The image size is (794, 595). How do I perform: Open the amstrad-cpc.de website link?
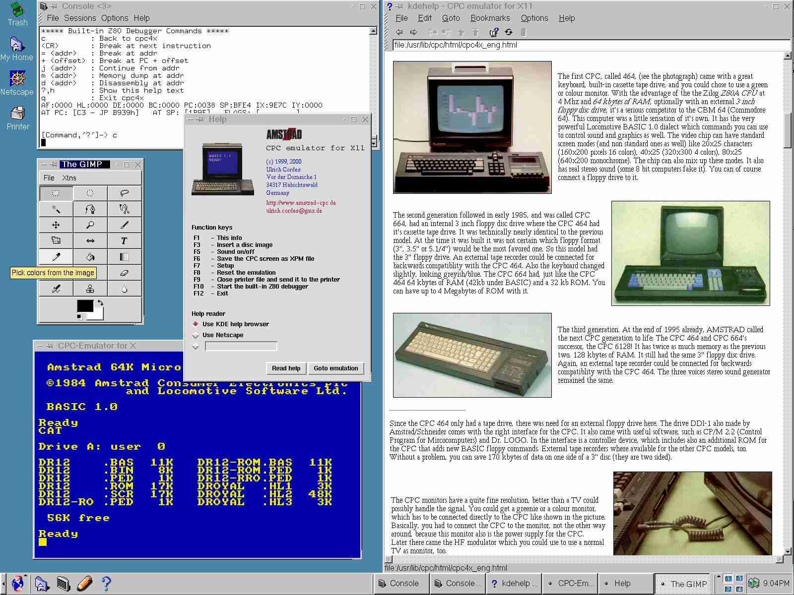(x=301, y=203)
